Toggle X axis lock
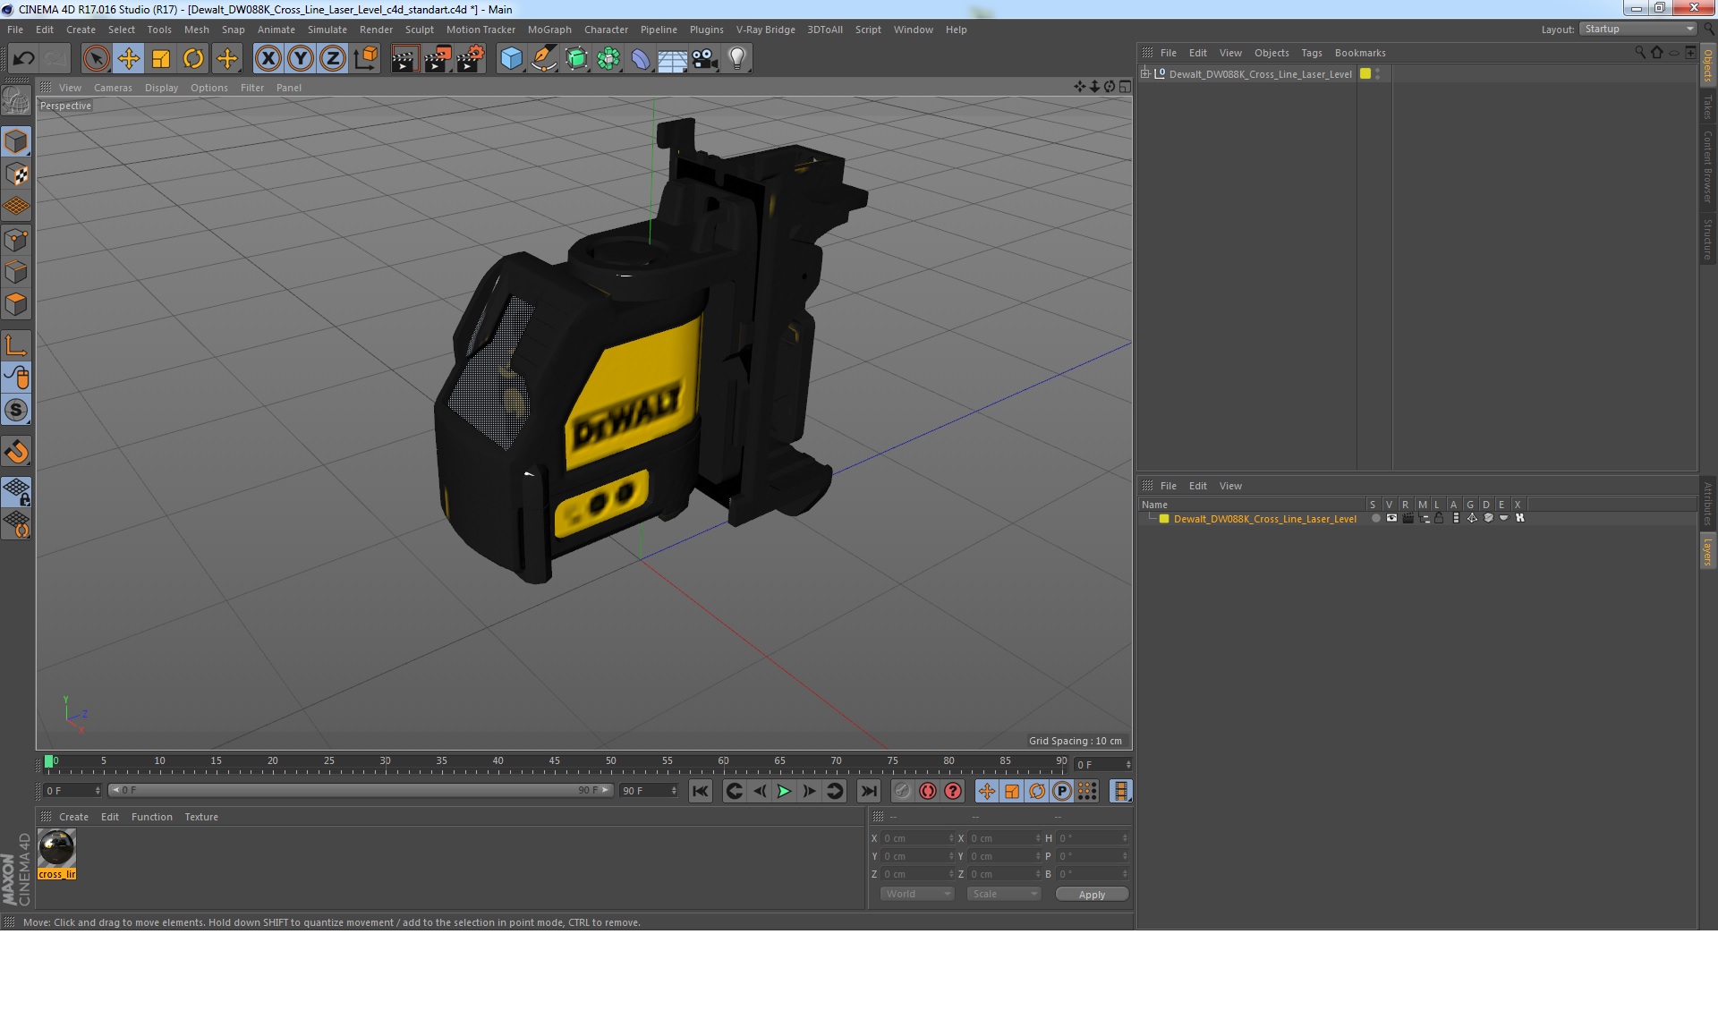Image resolution: width=1718 pixels, height=1036 pixels. click(x=268, y=59)
